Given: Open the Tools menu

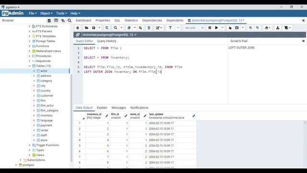Looking at the screenshot, I should click(61, 13).
